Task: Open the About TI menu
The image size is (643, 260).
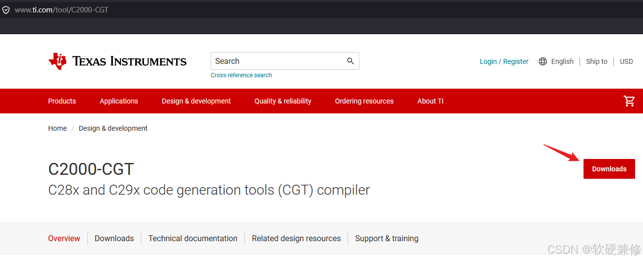Action: tap(430, 101)
